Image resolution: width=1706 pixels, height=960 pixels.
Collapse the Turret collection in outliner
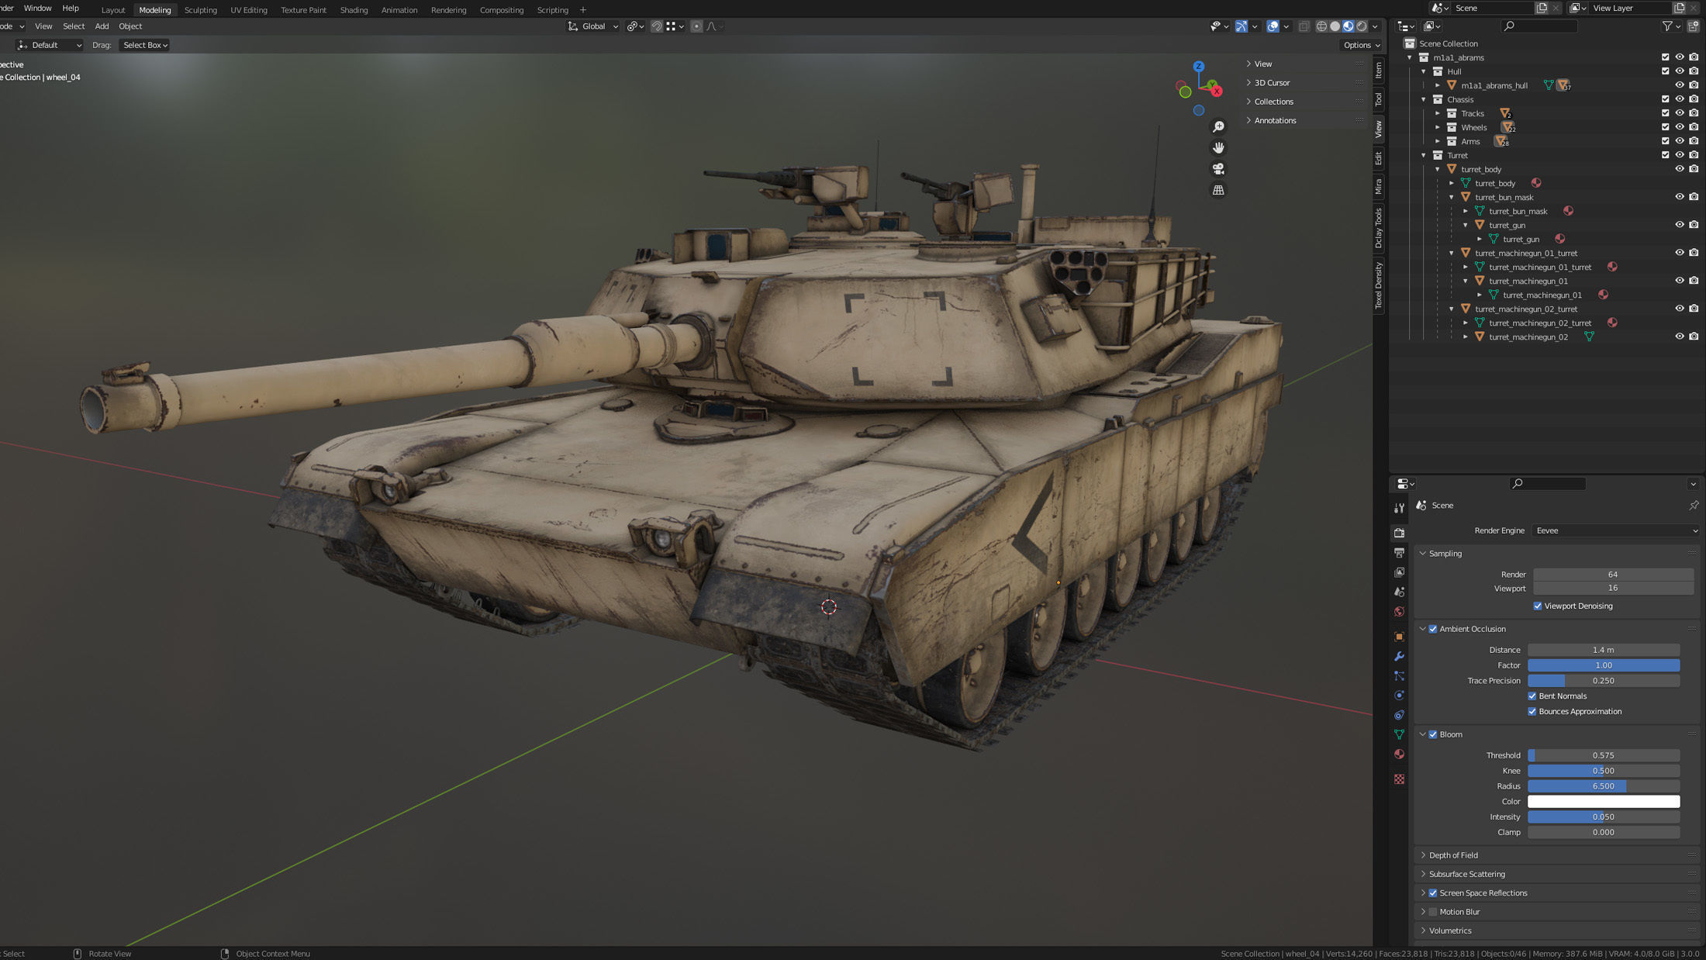pyautogui.click(x=1423, y=155)
